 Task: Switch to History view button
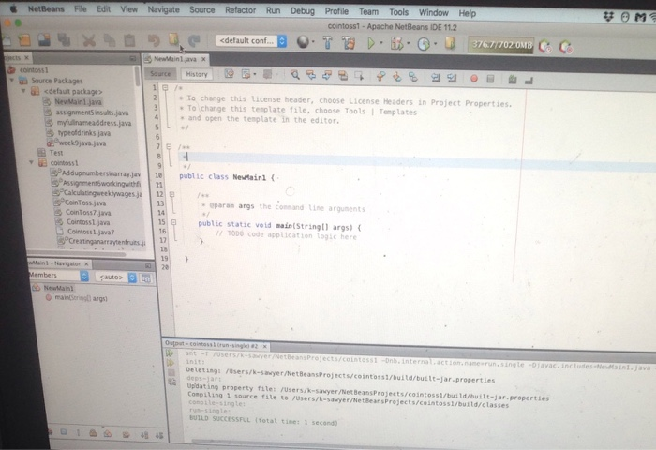coord(196,74)
